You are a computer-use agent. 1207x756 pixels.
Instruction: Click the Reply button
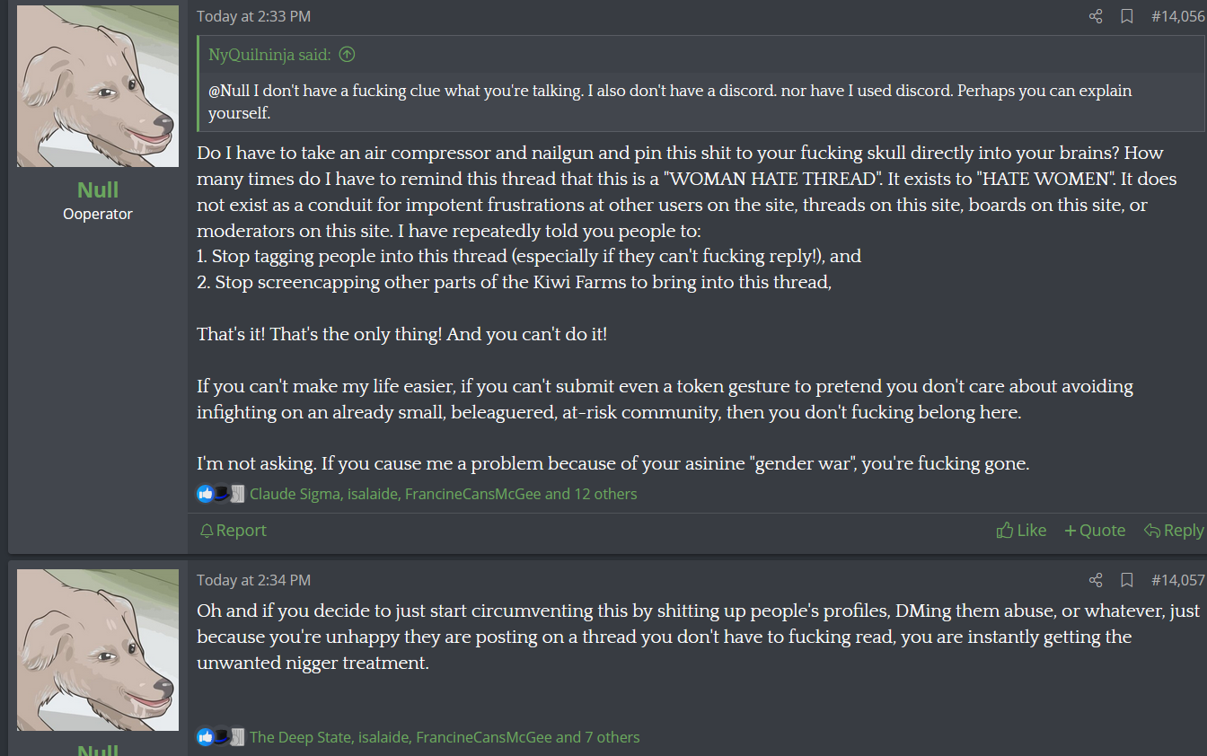pos(1174,531)
